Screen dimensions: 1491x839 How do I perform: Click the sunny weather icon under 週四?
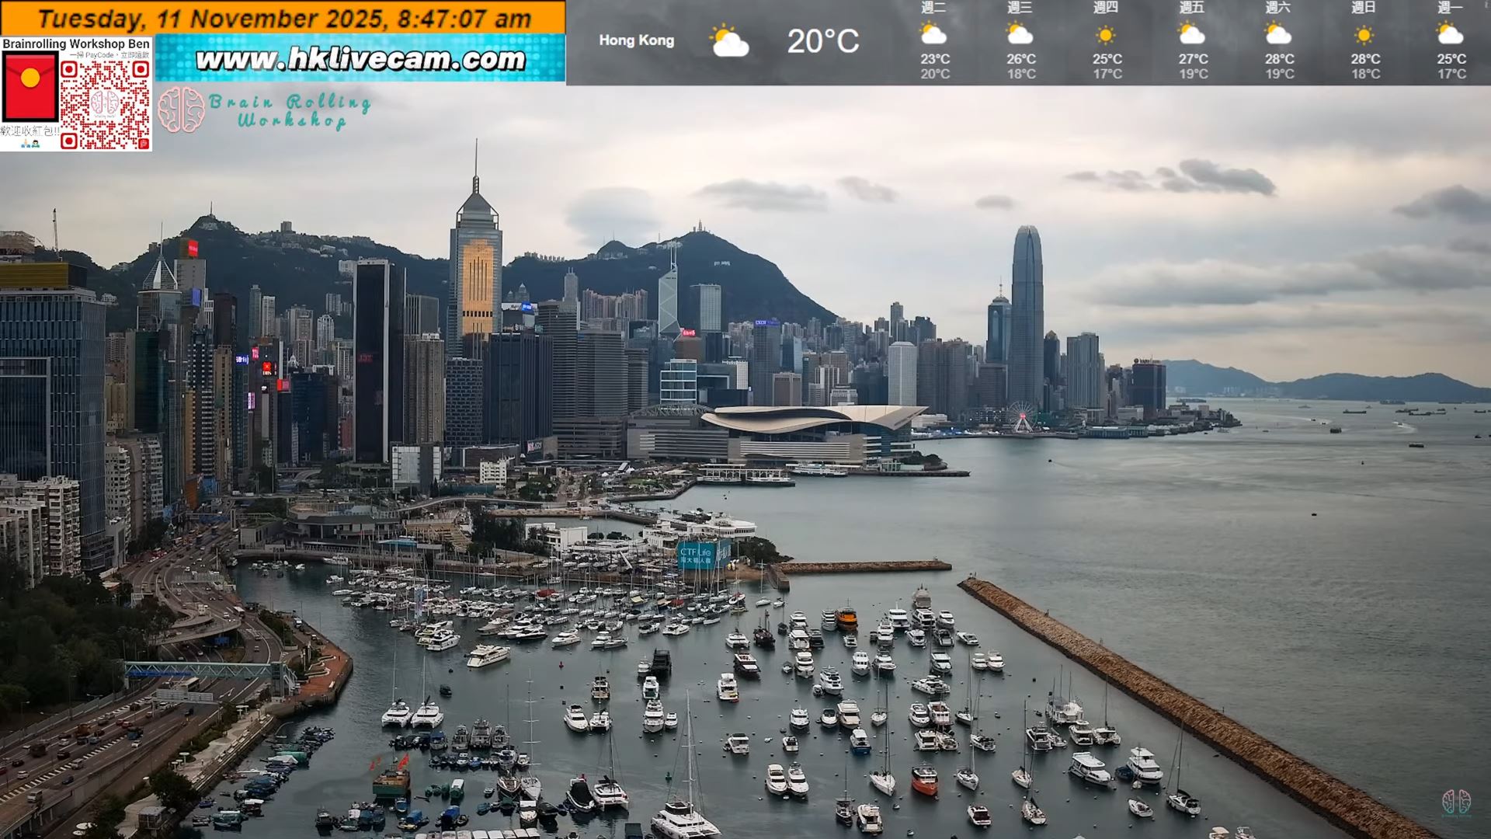tap(1106, 33)
